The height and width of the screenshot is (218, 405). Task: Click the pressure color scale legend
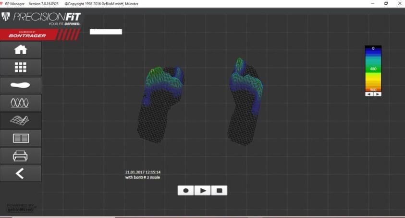coord(373,69)
